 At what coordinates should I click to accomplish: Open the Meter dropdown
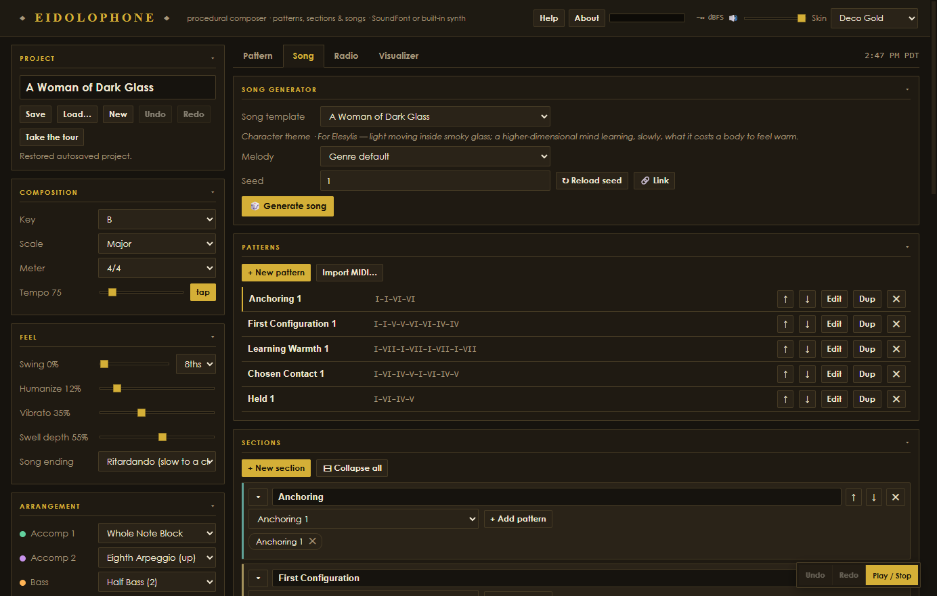click(x=157, y=269)
